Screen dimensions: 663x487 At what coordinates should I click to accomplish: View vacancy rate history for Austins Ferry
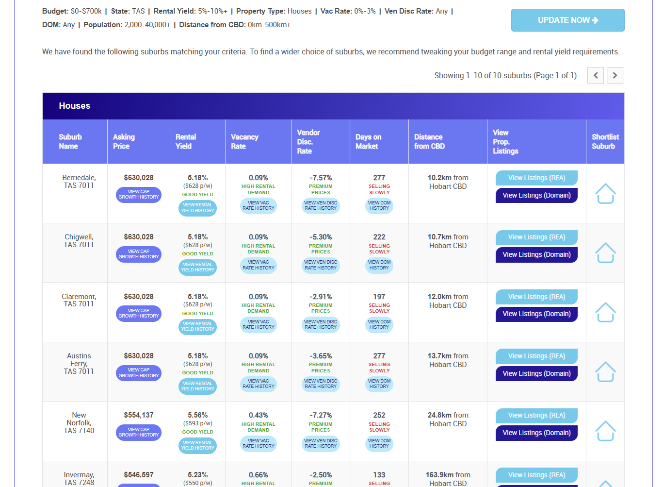(x=259, y=384)
